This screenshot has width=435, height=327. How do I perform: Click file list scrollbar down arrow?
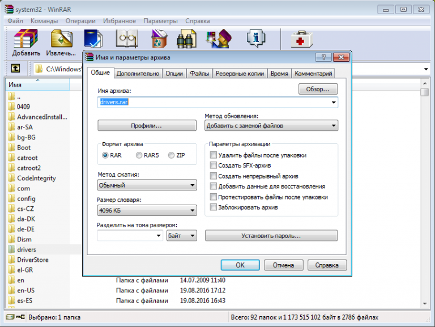pyautogui.click(x=425, y=304)
